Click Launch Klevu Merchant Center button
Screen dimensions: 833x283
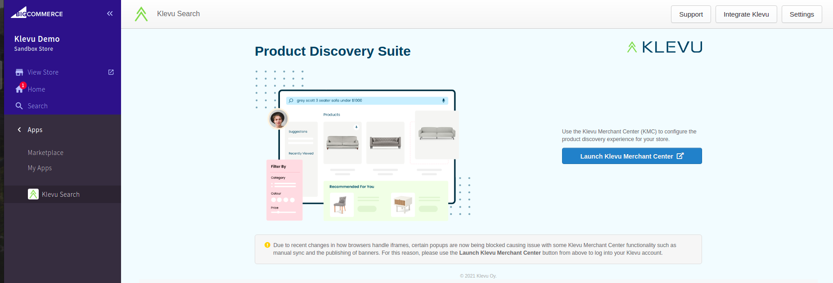(632, 156)
